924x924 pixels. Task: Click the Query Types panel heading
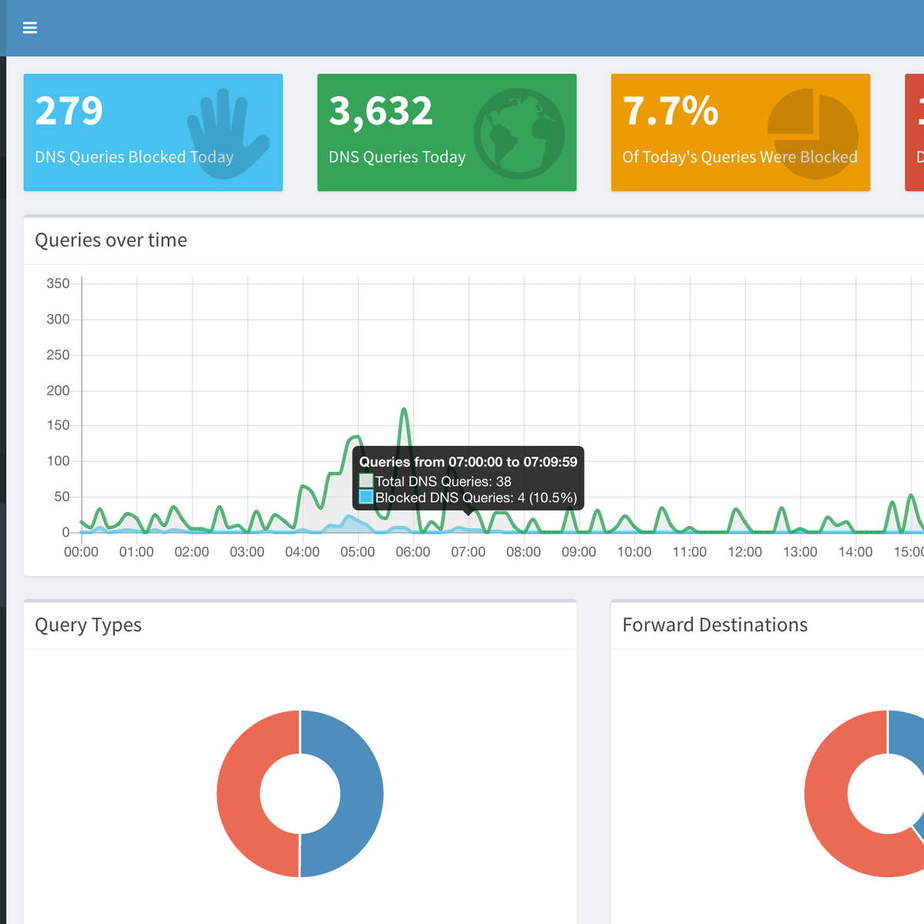89,624
